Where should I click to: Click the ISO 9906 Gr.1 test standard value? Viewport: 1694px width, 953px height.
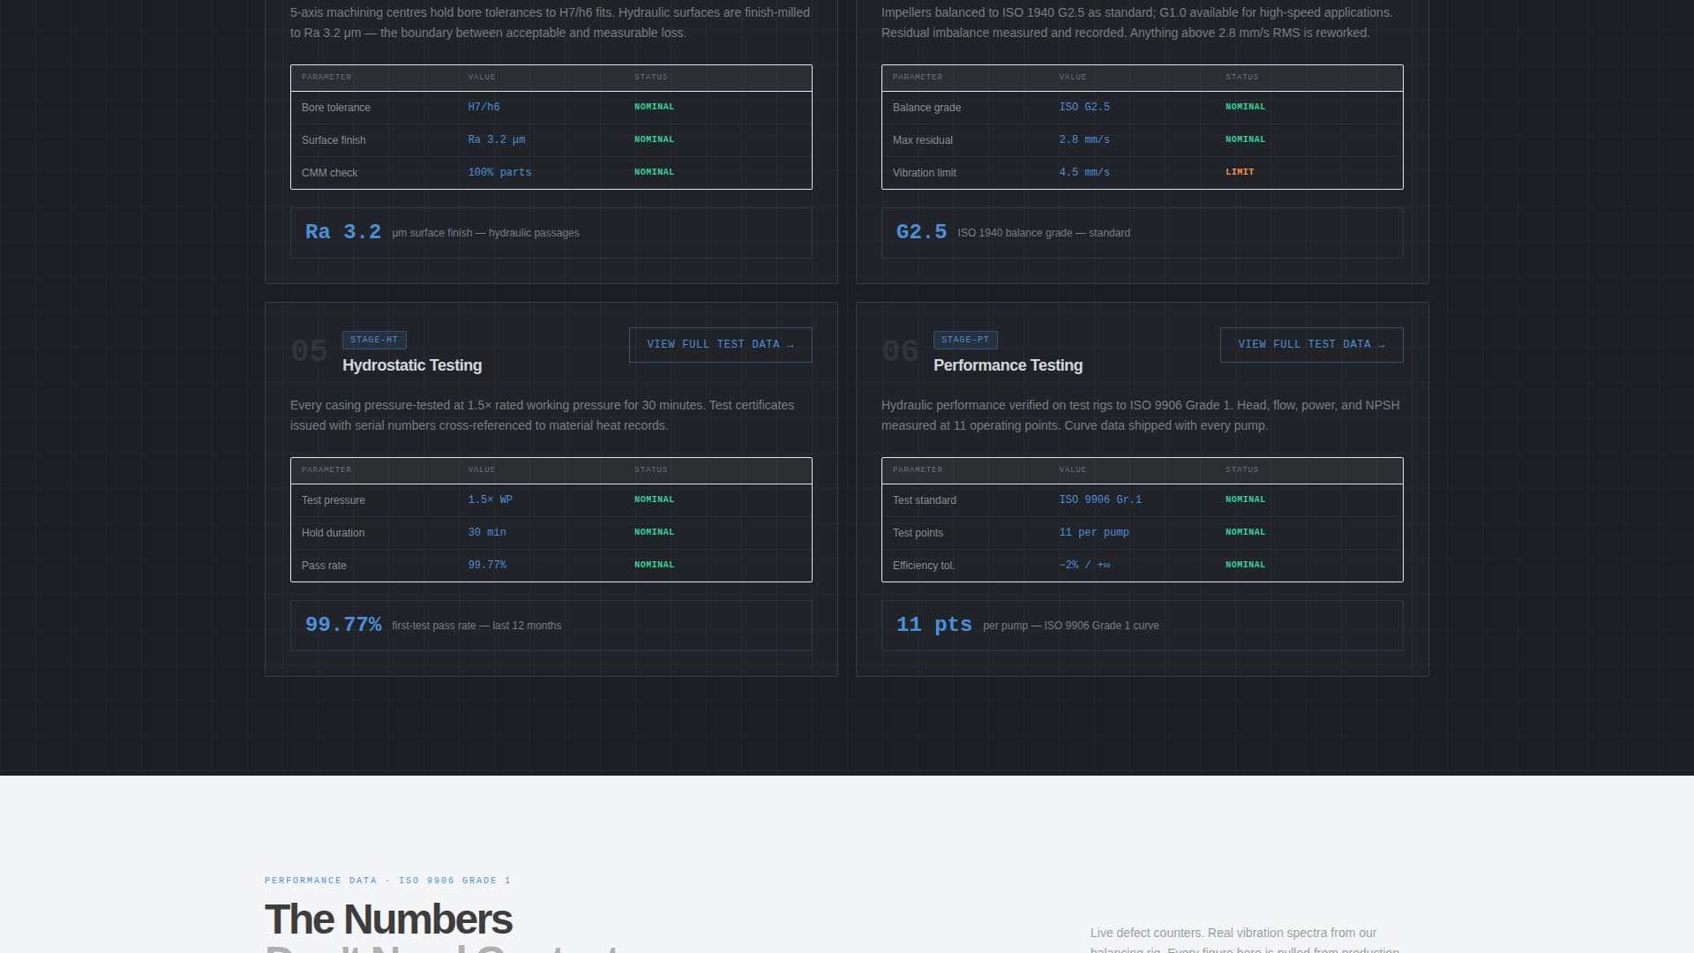tap(1100, 499)
